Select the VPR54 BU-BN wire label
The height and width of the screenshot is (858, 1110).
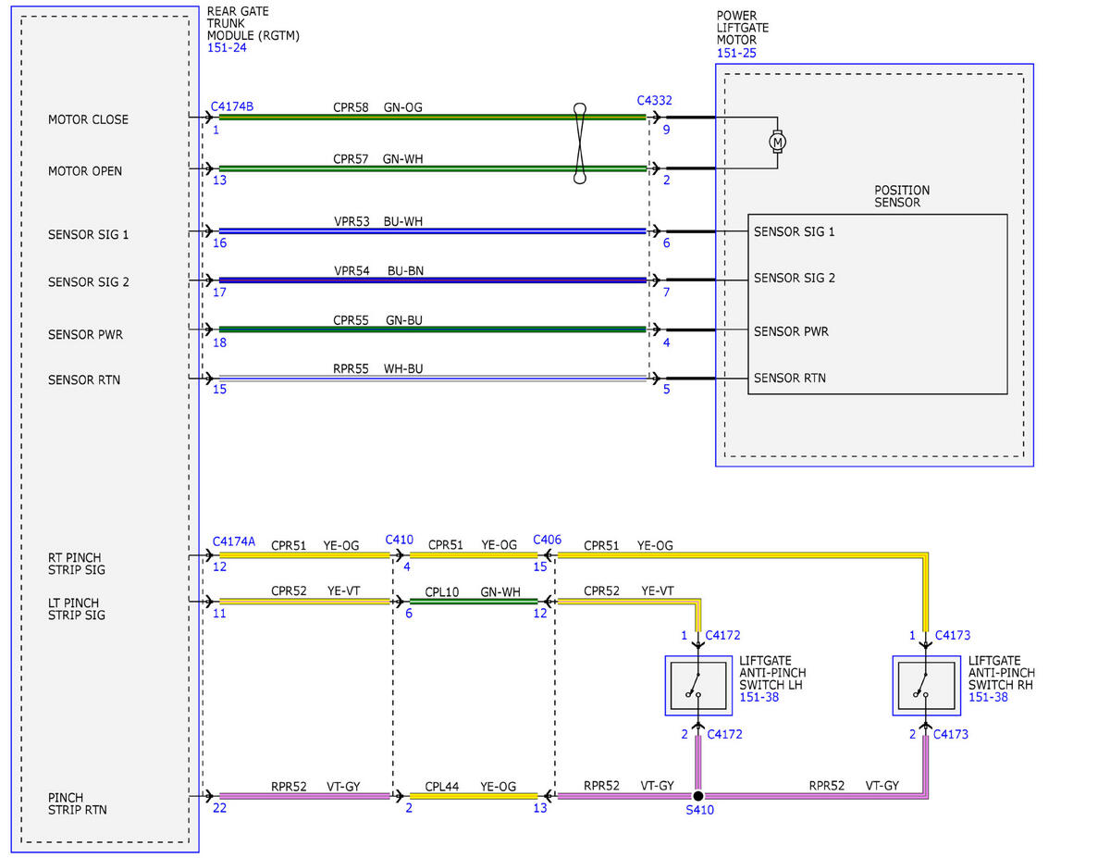379,271
